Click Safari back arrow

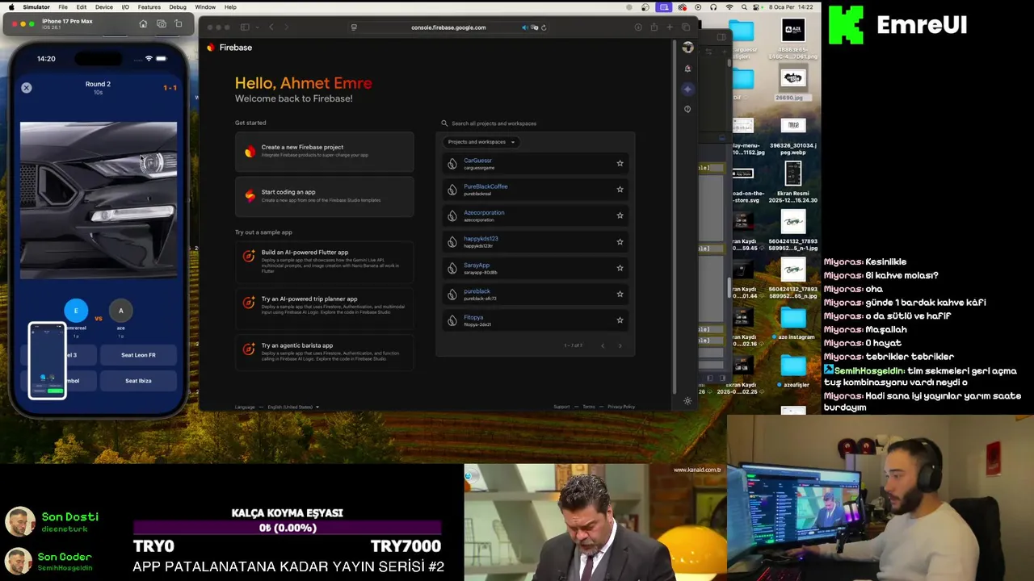[271, 27]
